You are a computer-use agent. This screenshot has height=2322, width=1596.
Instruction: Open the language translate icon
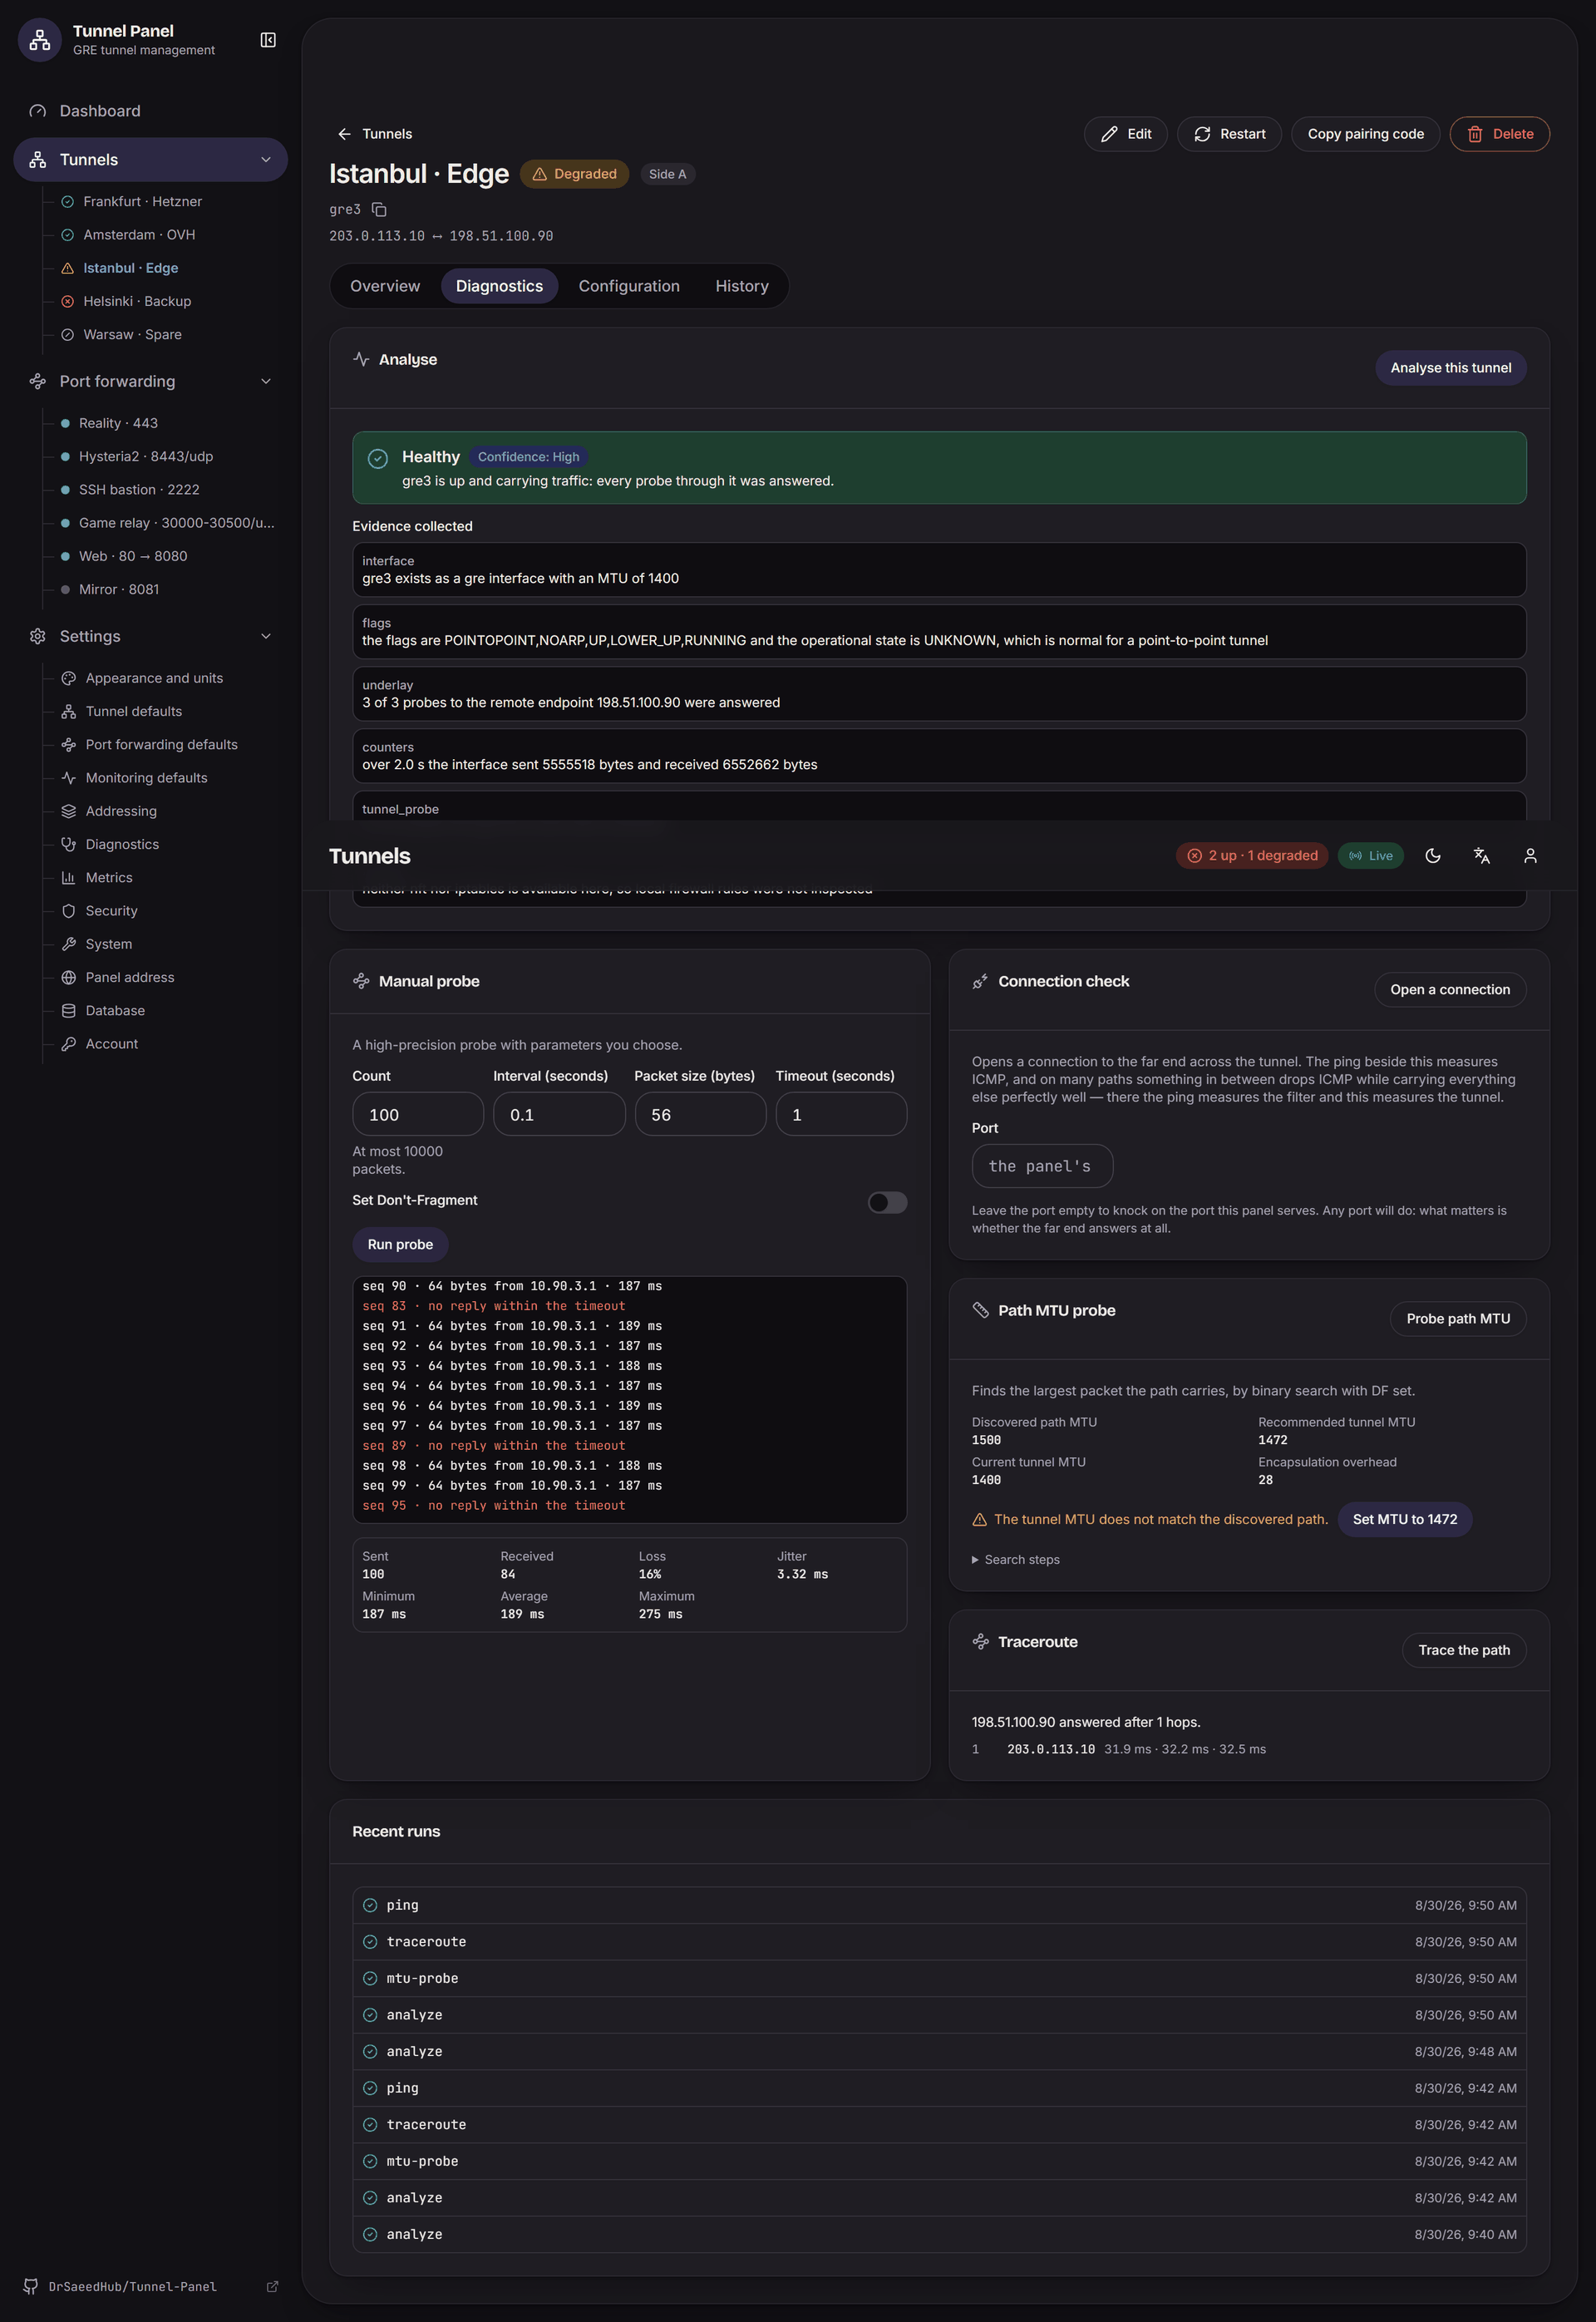tap(1482, 856)
